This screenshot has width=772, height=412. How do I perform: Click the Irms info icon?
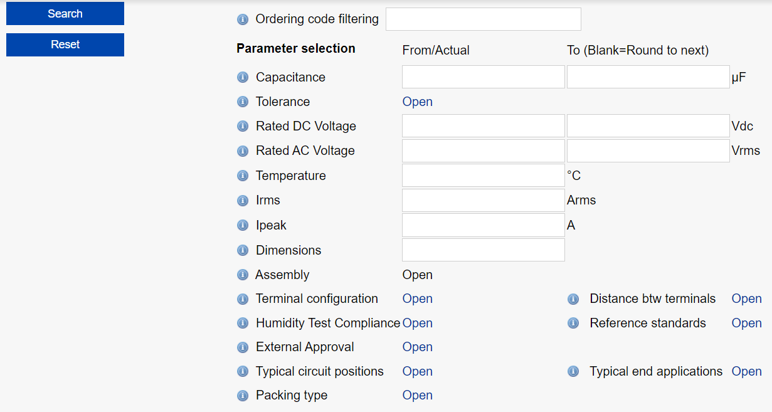click(243, 201)
